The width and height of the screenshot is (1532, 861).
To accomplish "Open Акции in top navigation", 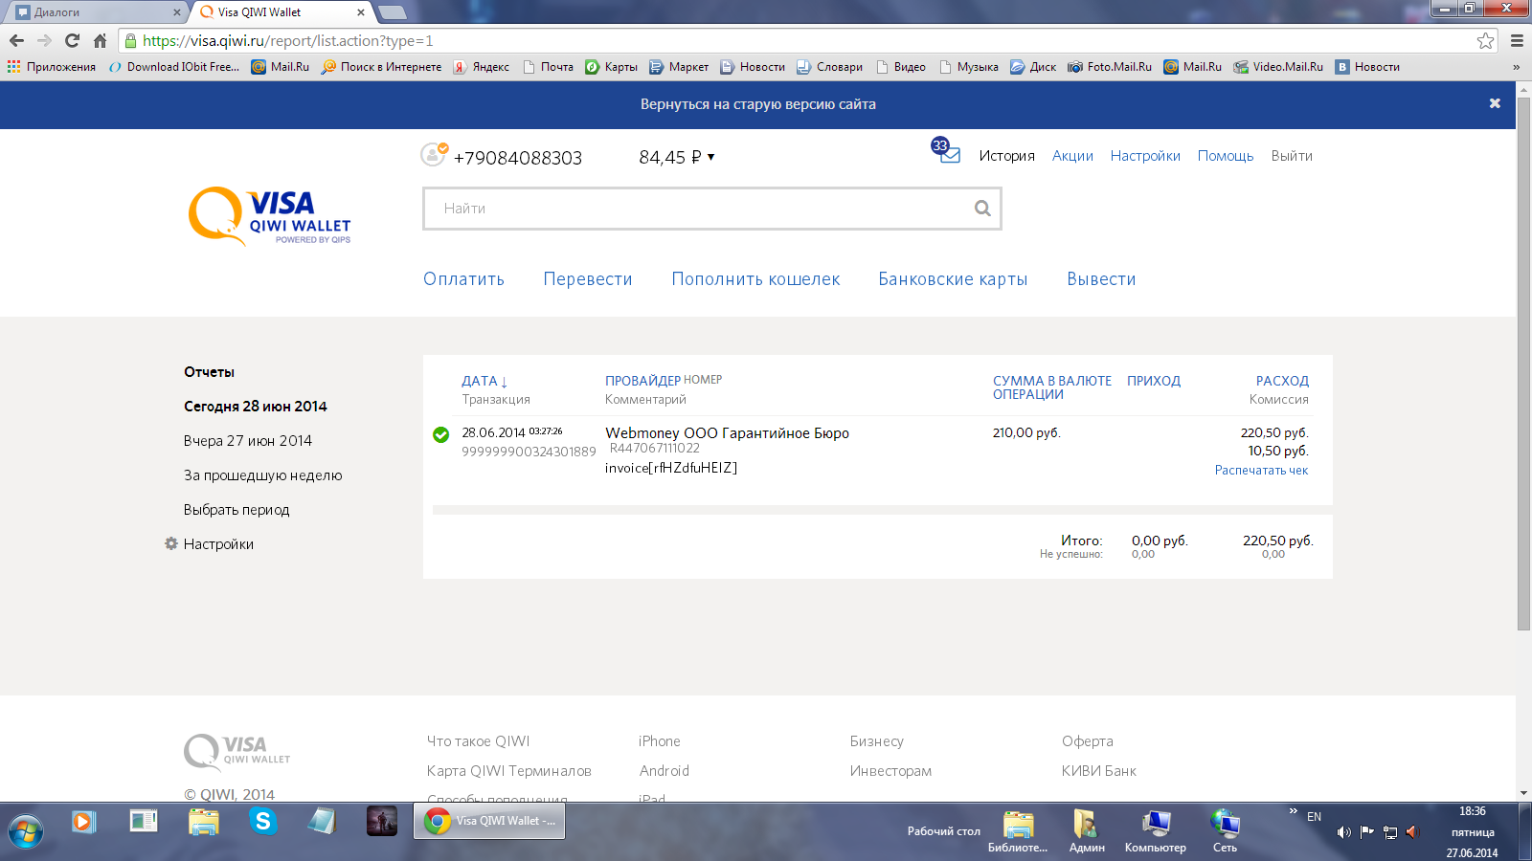I will (1072, 156).
